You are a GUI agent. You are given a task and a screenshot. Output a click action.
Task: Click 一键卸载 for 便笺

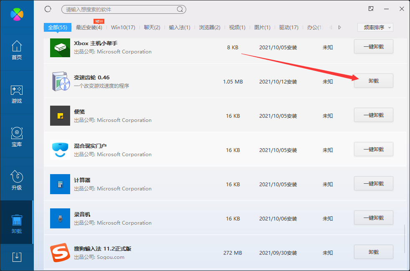coord(374,115)
